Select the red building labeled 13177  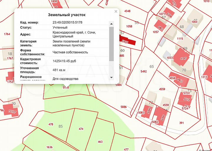coord(12,111)
